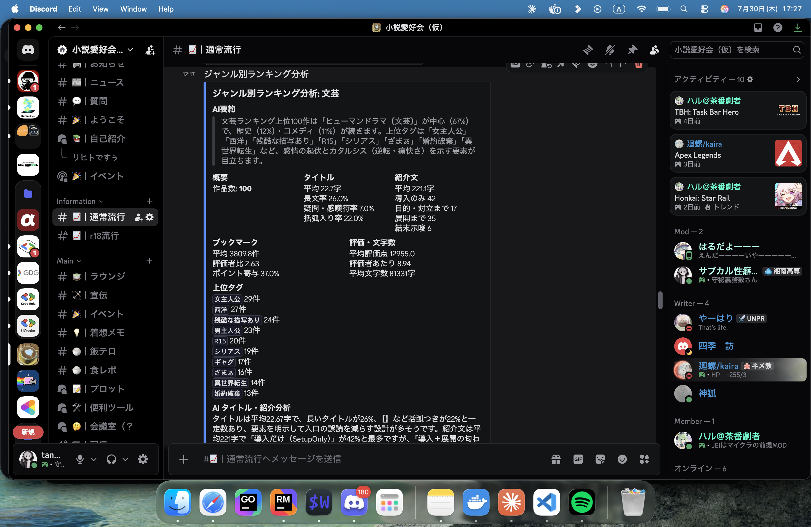Switch to the r18流行 channel
The width and height of the screenshot is (811, 527).
coord(105,236)
